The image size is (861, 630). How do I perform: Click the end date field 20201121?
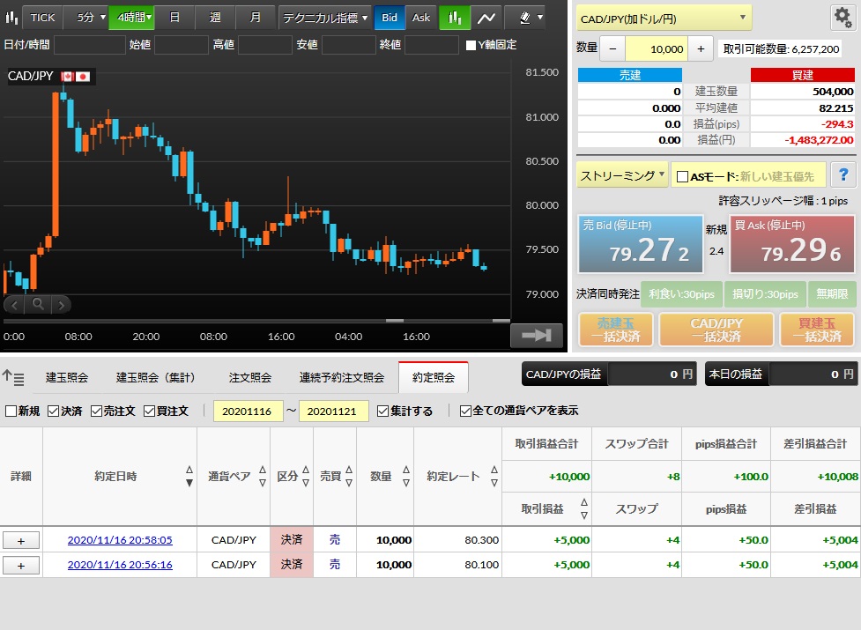[333, 411]
